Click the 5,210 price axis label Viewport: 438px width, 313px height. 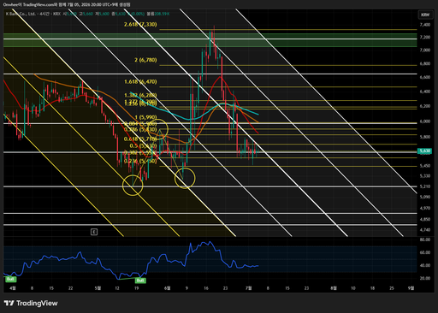(425, 186)
